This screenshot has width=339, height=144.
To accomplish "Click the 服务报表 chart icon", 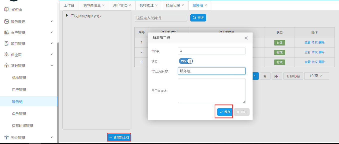I will pyautogui.click(x=7, y=22).
